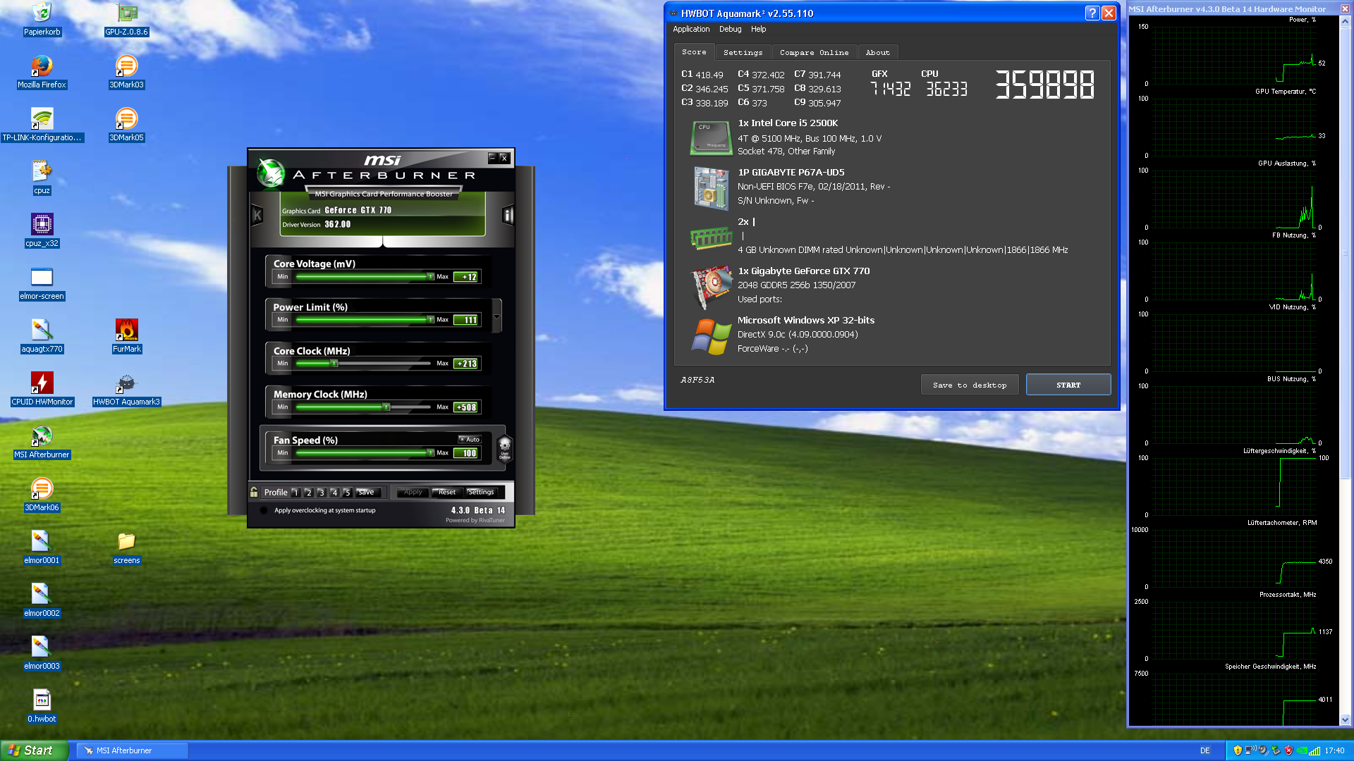This screenshot has width=1354, height=761.
Task: Click the Reset button in Afterburner
Action: click(x=447, y=493)
